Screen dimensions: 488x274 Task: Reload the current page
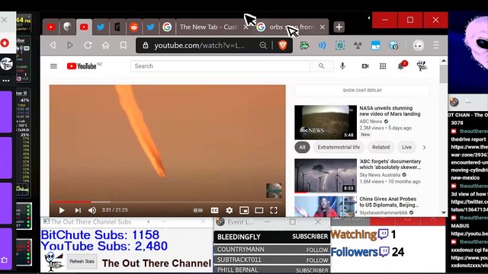88,46
